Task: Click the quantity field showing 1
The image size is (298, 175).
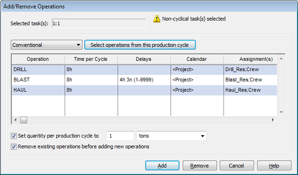Action: [120, 136]
